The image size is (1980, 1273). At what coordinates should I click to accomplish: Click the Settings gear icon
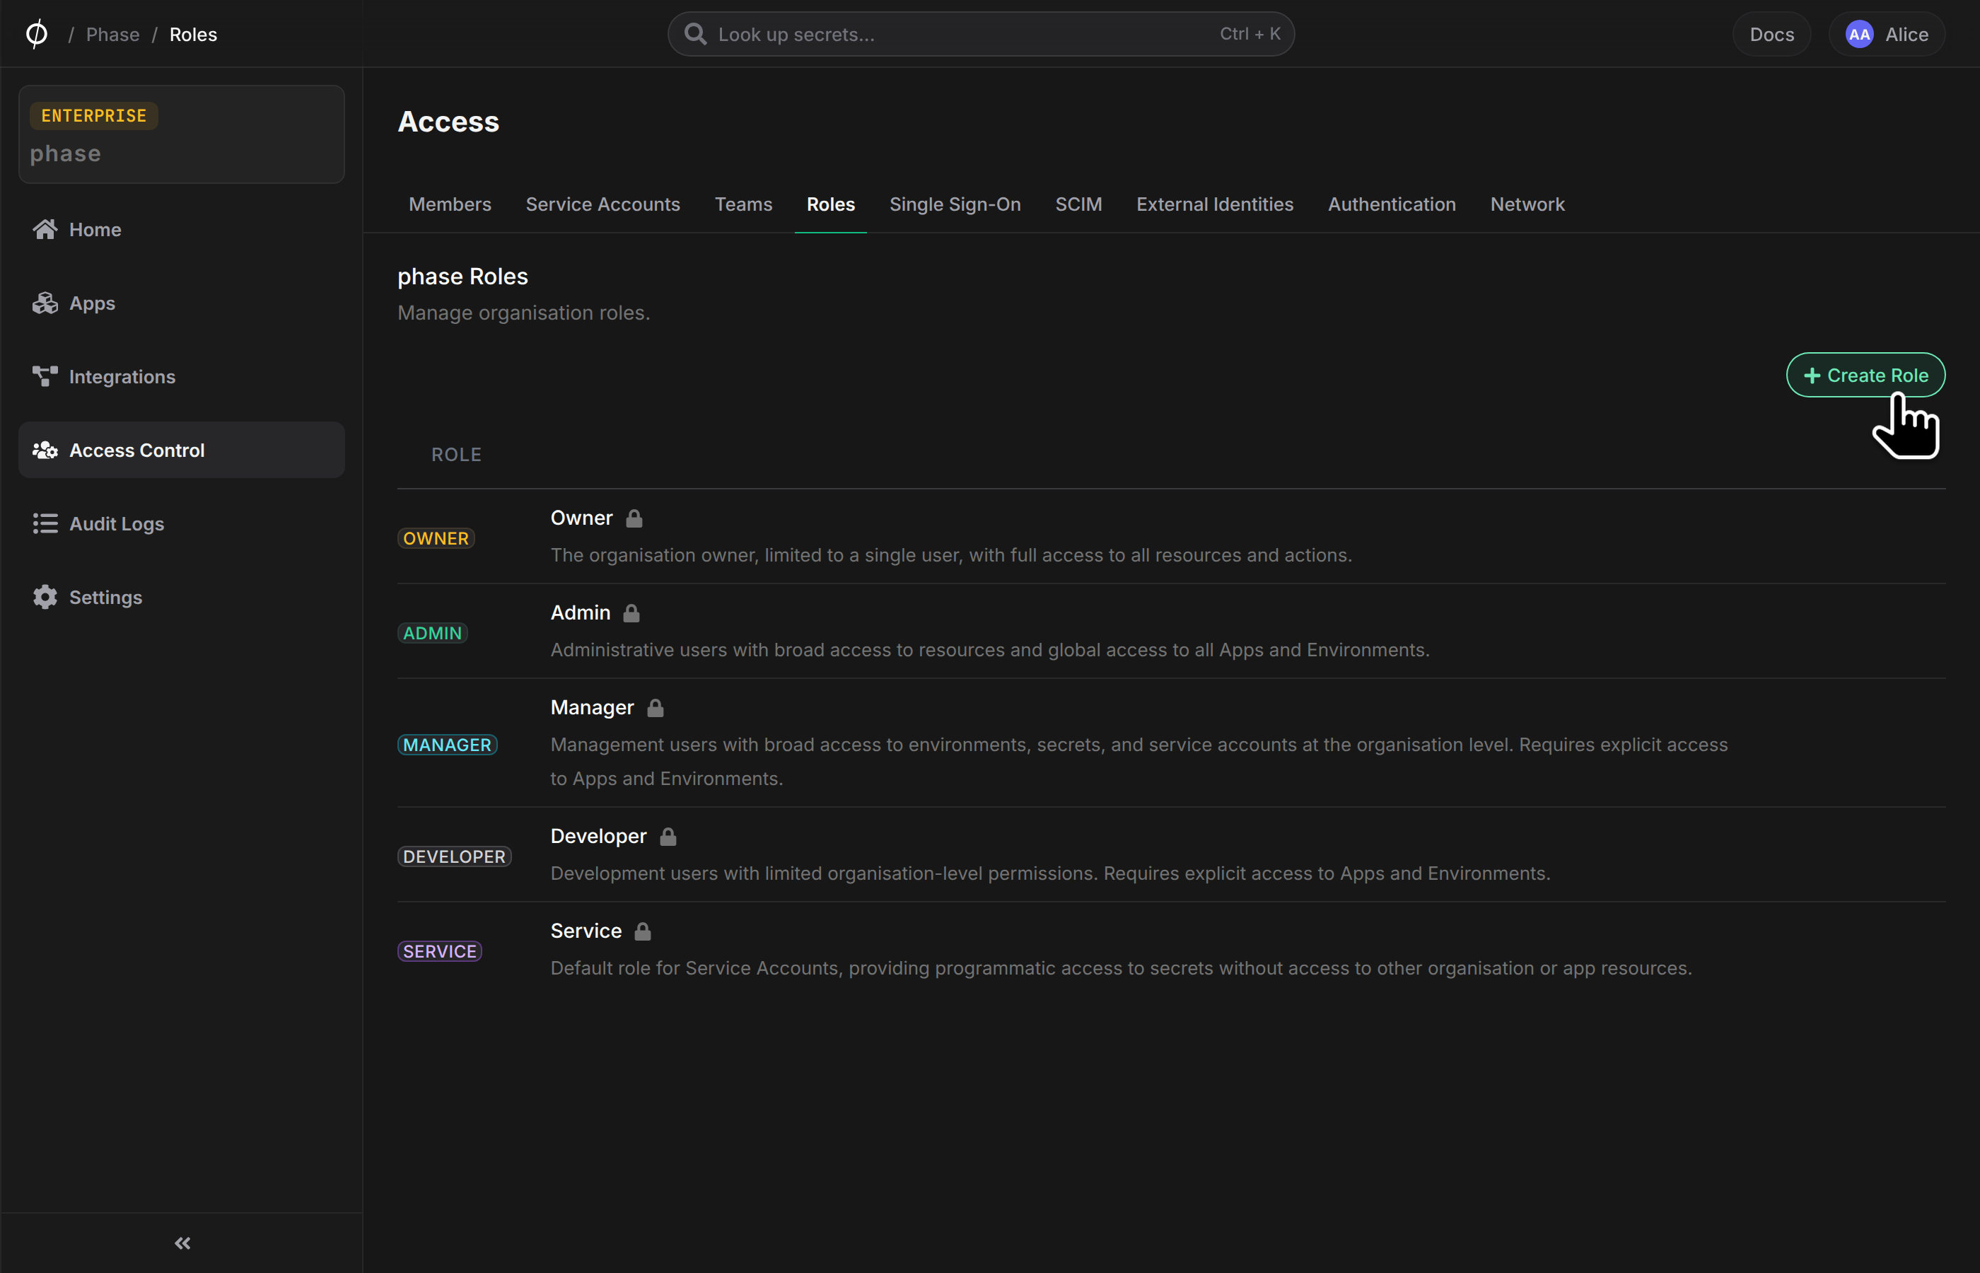45,597
